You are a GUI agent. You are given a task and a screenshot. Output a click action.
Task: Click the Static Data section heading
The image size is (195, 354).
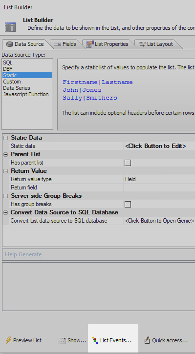point(26,138)
